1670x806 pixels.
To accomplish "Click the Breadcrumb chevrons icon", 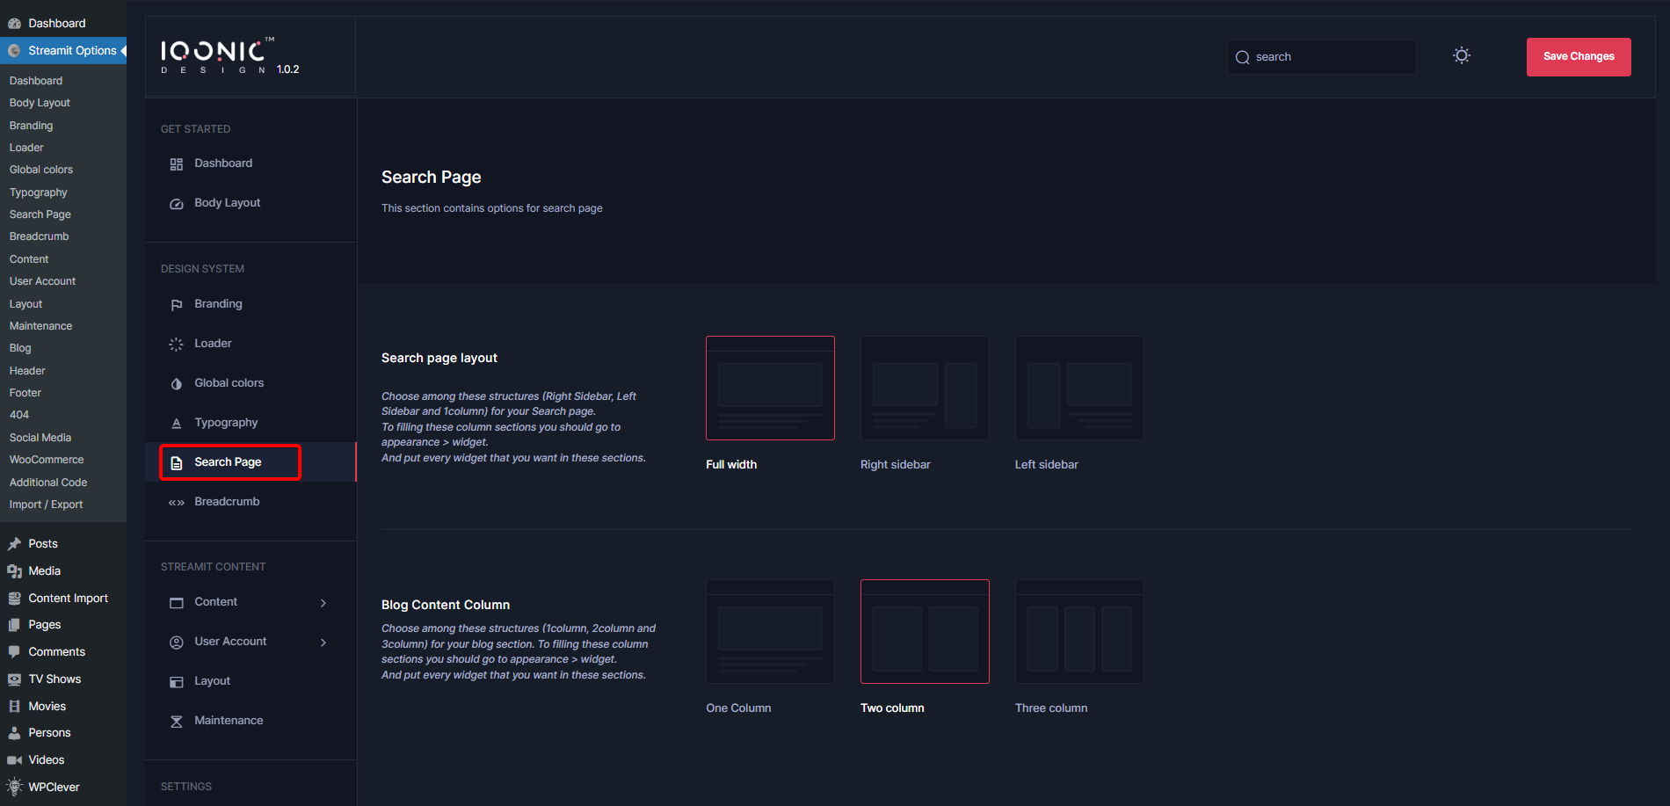I will tap(176, 503).
